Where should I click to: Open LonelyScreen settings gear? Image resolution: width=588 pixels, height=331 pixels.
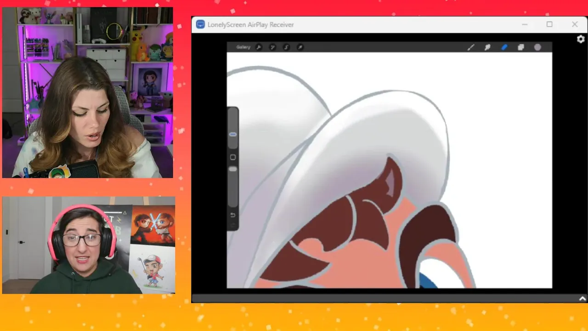[x=581, y=40]
